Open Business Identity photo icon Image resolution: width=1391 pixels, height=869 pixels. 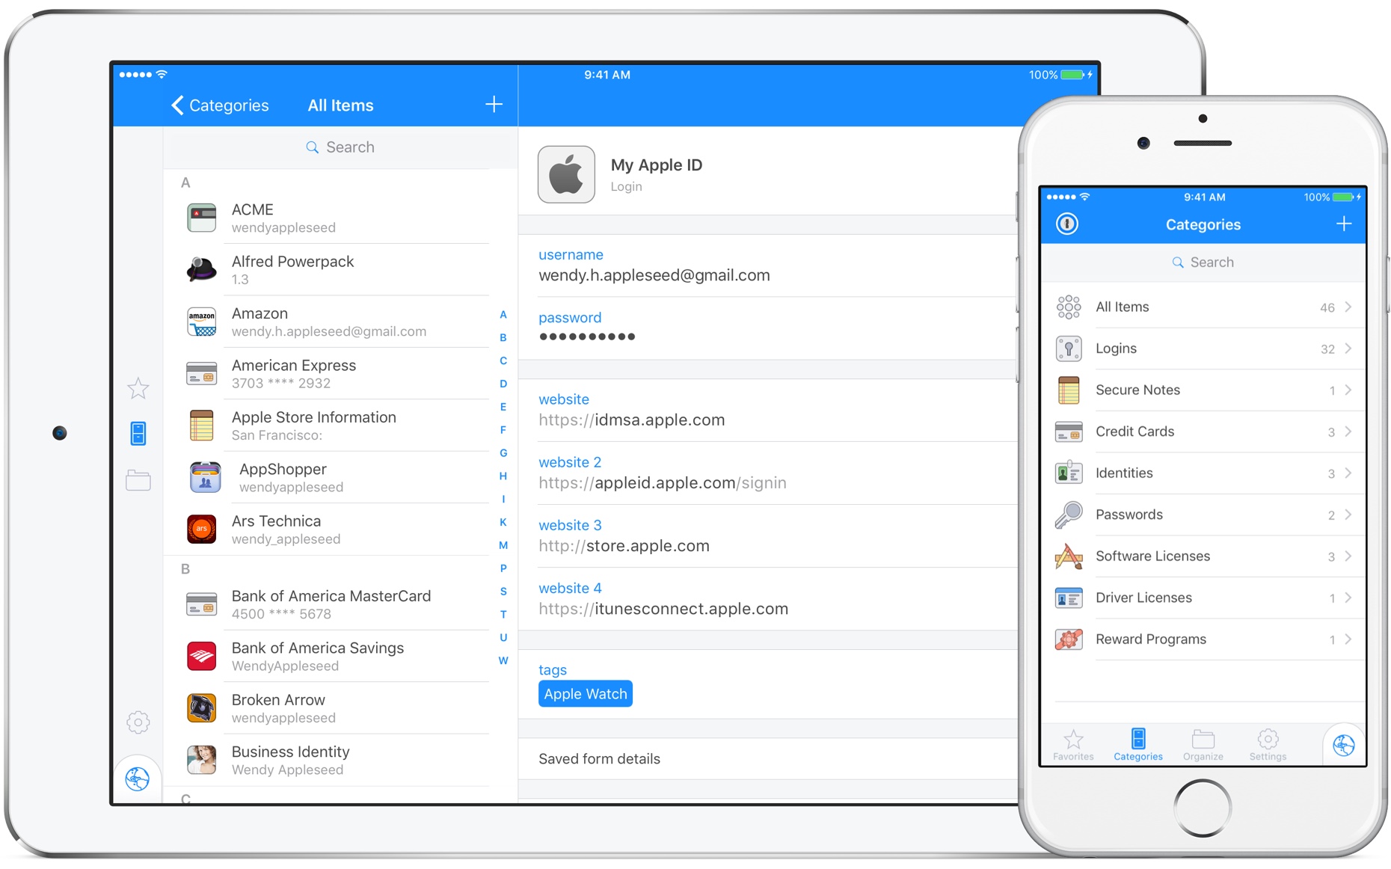(202, 760)
